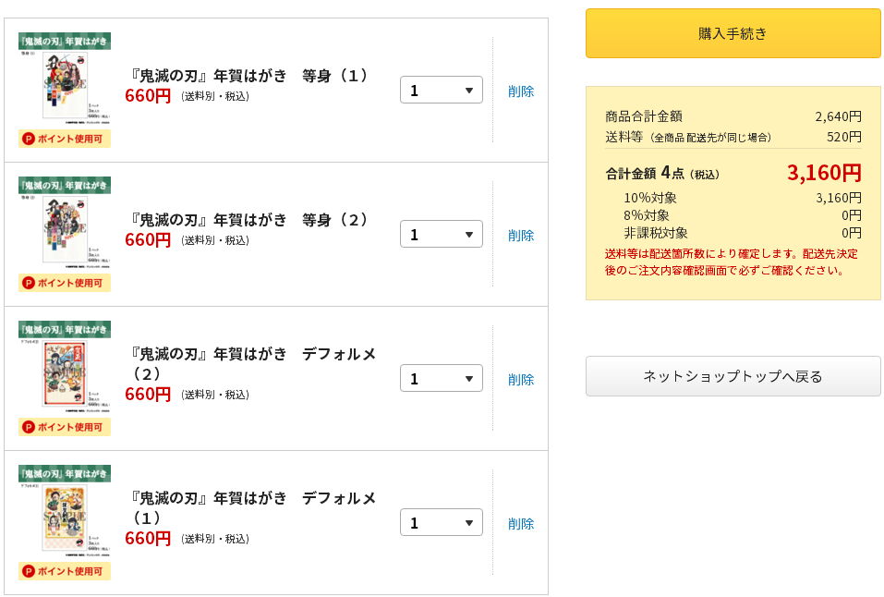Screen dimensions: 884x597
Task: Click ポイント使用可 badge under 等身（1）
Action: (65, 139)
